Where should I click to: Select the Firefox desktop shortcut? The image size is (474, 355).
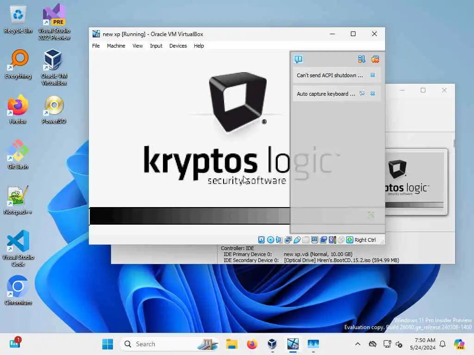[x=18, y=109]
